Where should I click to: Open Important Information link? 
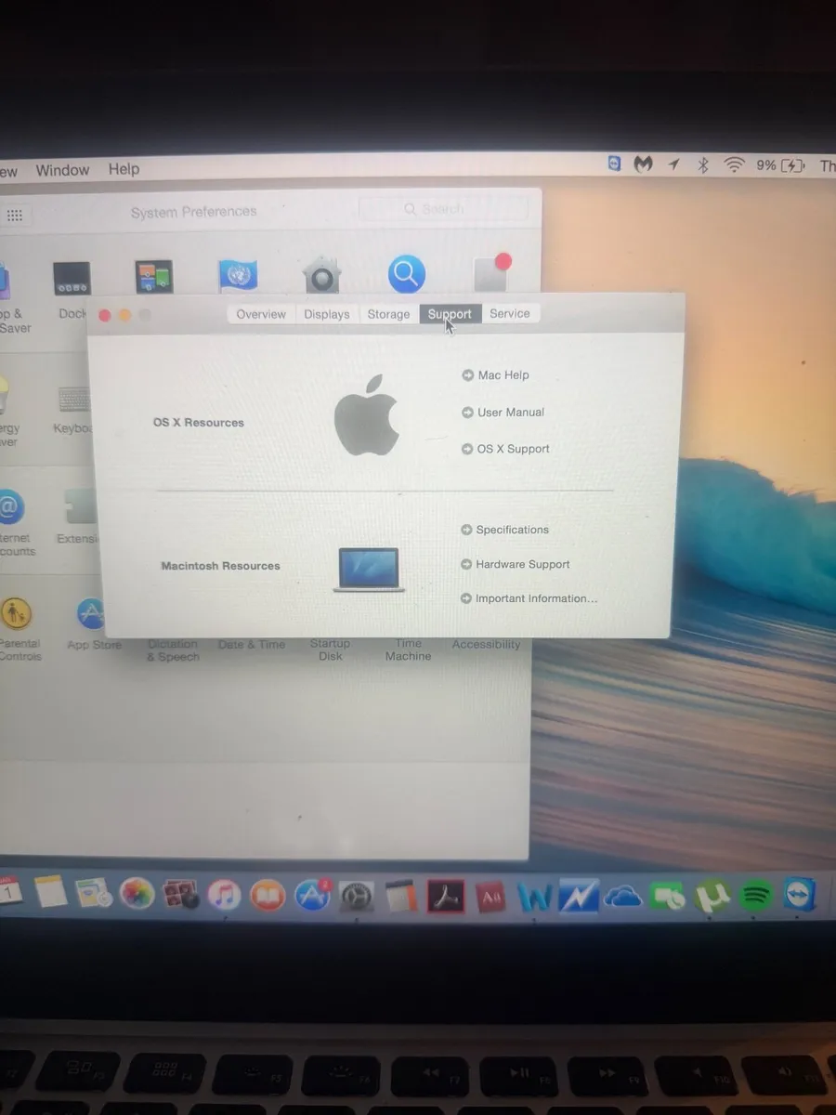[x=529, y=598]
